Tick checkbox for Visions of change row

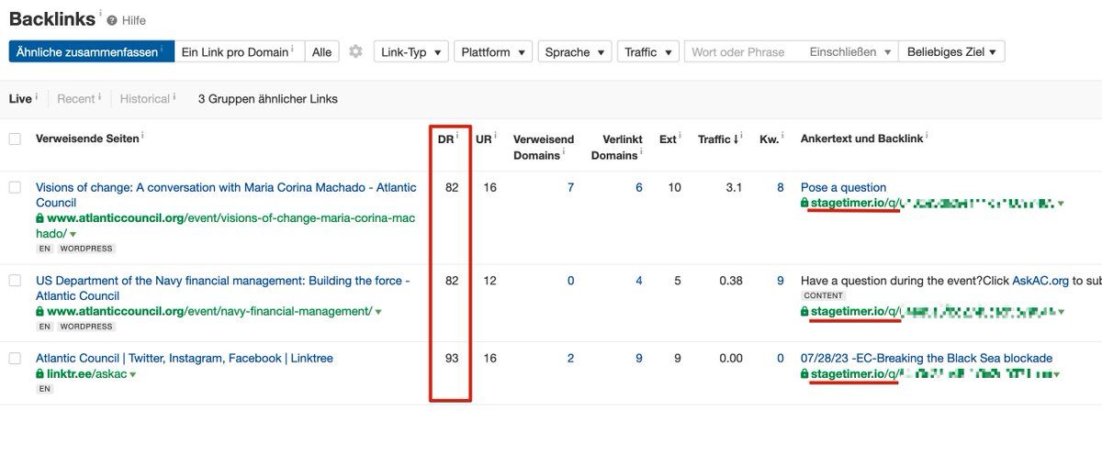coord(15,187)
